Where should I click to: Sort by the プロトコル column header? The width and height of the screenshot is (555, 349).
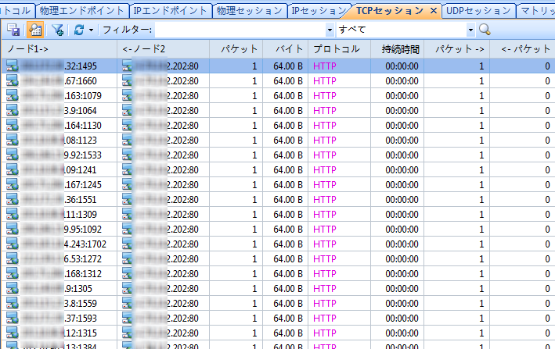[x=337, y=48]
